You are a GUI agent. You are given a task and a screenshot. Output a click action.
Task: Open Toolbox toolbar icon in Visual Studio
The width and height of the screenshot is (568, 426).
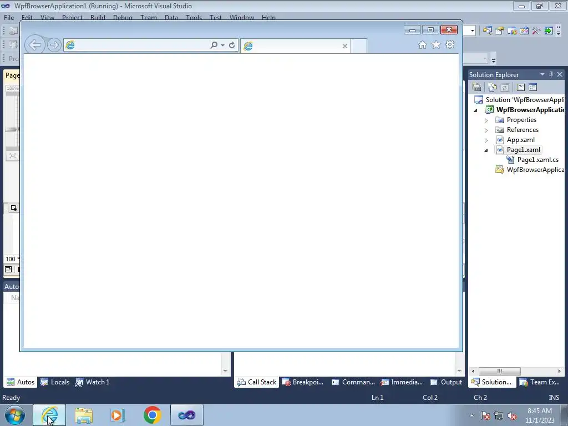524,31
